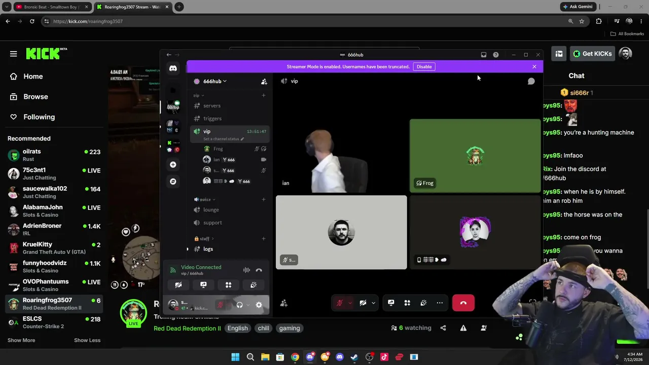Open Discord help question mark icon
Image resolution: width=649 pixels, height=365 pixels.
(496, 55)
